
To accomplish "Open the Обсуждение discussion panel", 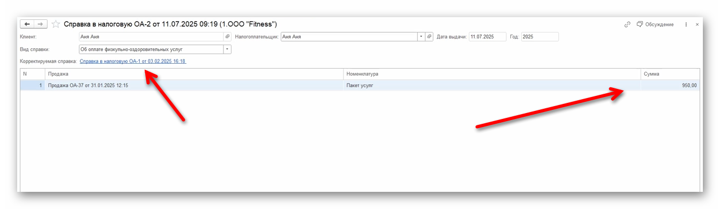I will 655,24.
